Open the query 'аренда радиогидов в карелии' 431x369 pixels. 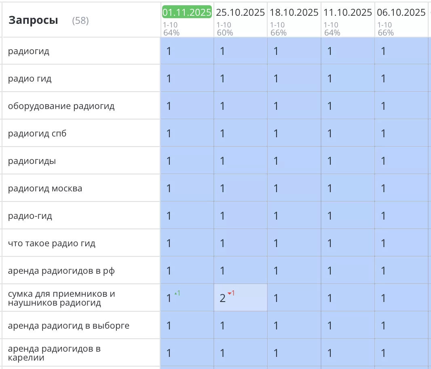coord(54,353)
